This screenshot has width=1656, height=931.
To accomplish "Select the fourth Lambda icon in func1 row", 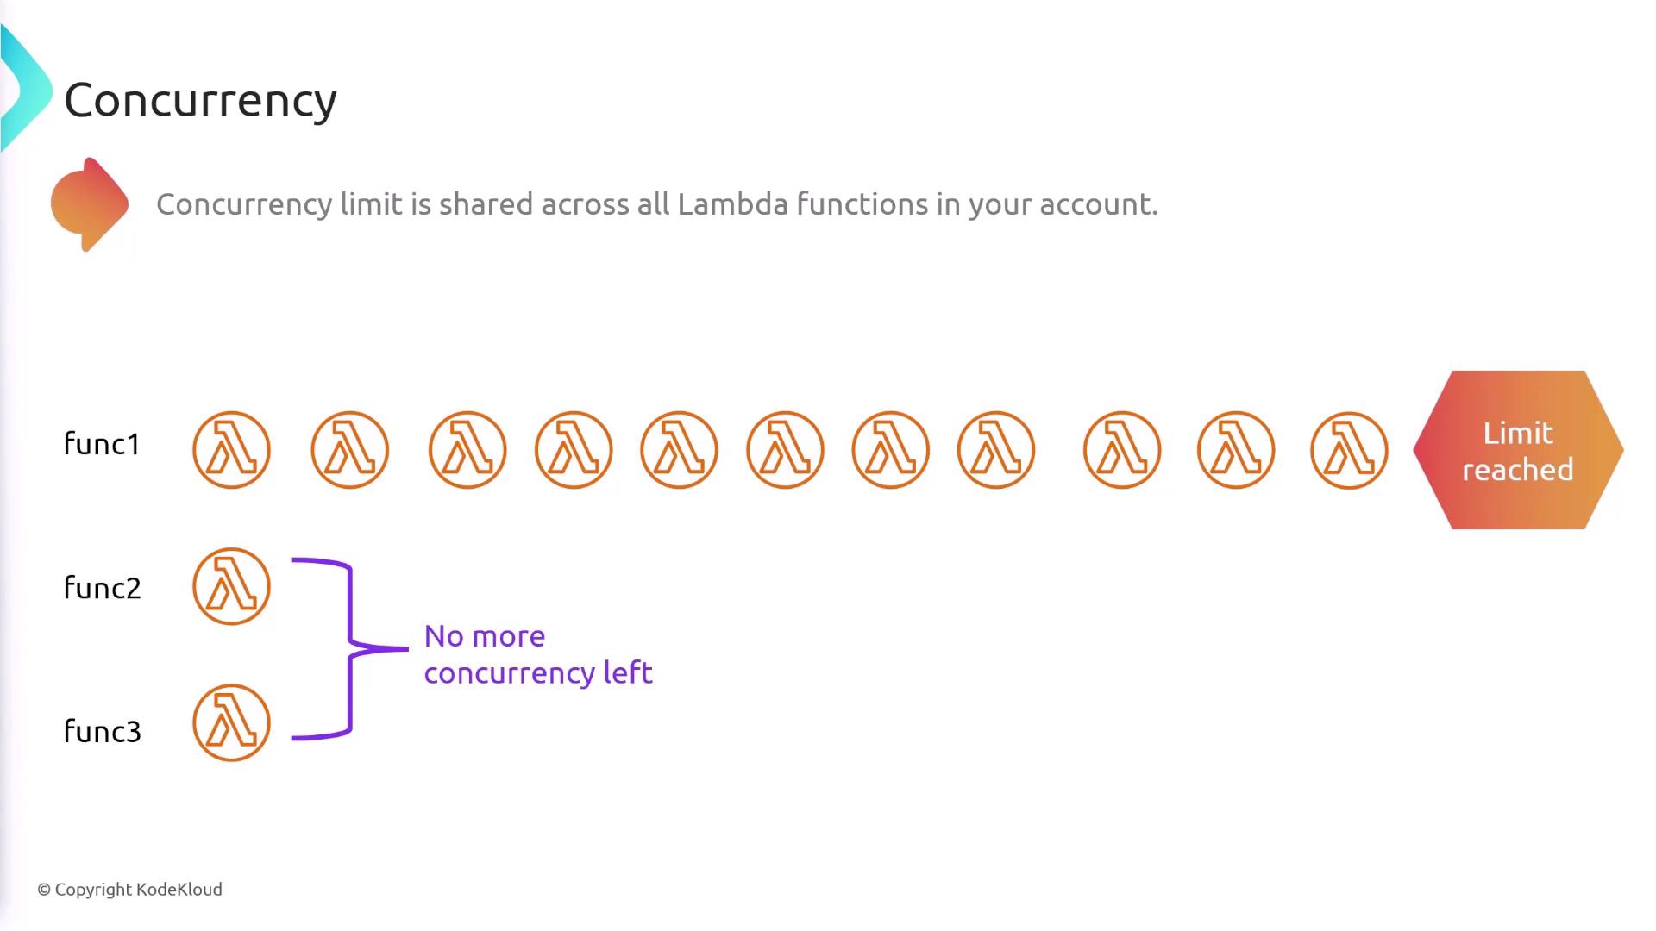I will click(574, 450).
